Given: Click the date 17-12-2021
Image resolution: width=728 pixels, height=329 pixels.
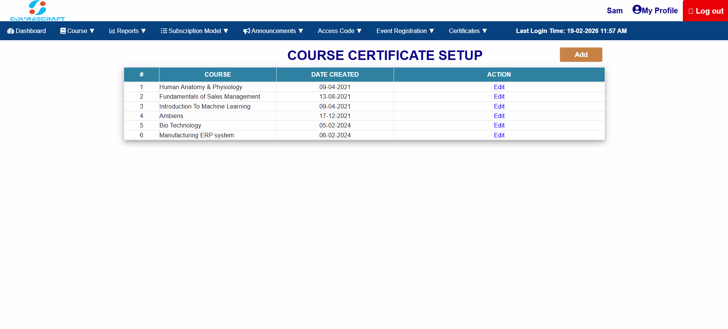Looking at the screenshot, I should [335, 116].
